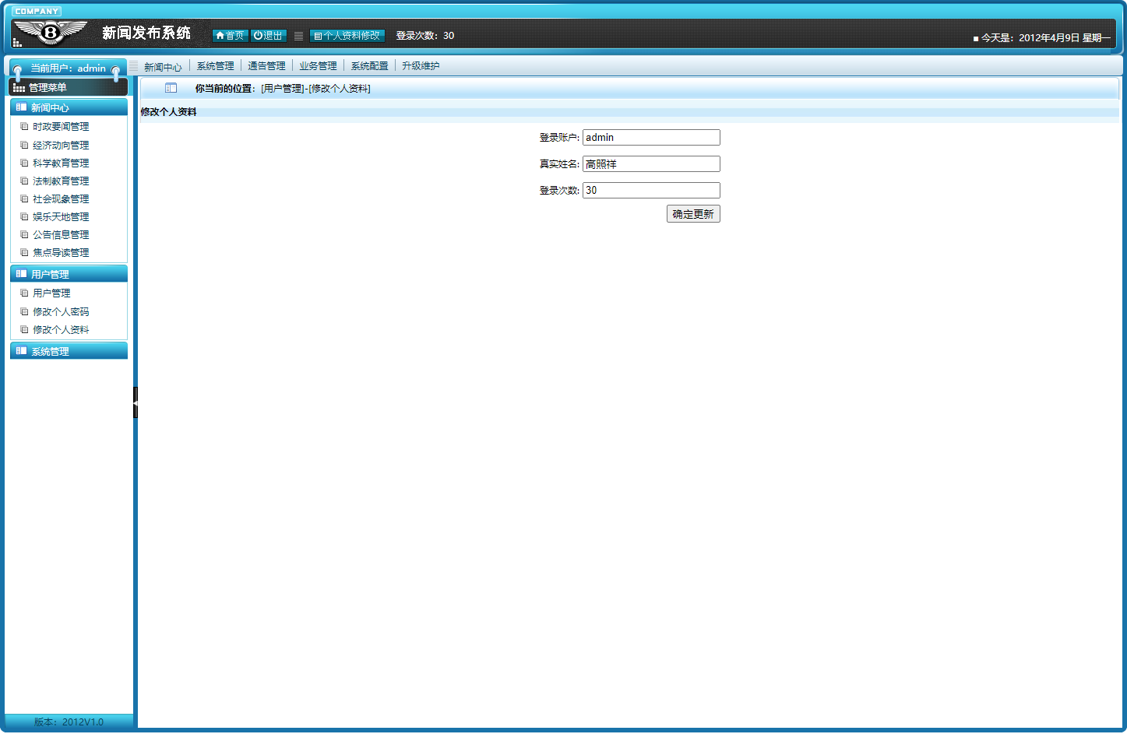Click the winged B logo in the header
Image resolution: width=1127 pixels, height=734 pixels.
tap(51, 32)
